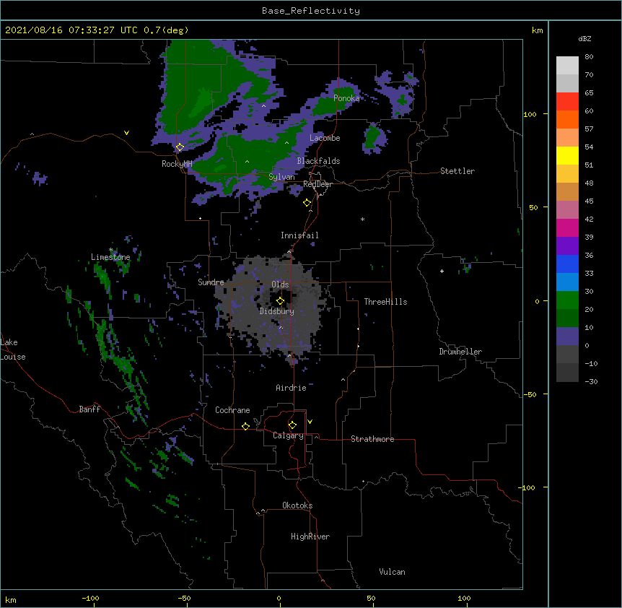
Task: Pick the magenta 39-42 dBZ legend swatch
Action: pos(567,227)
